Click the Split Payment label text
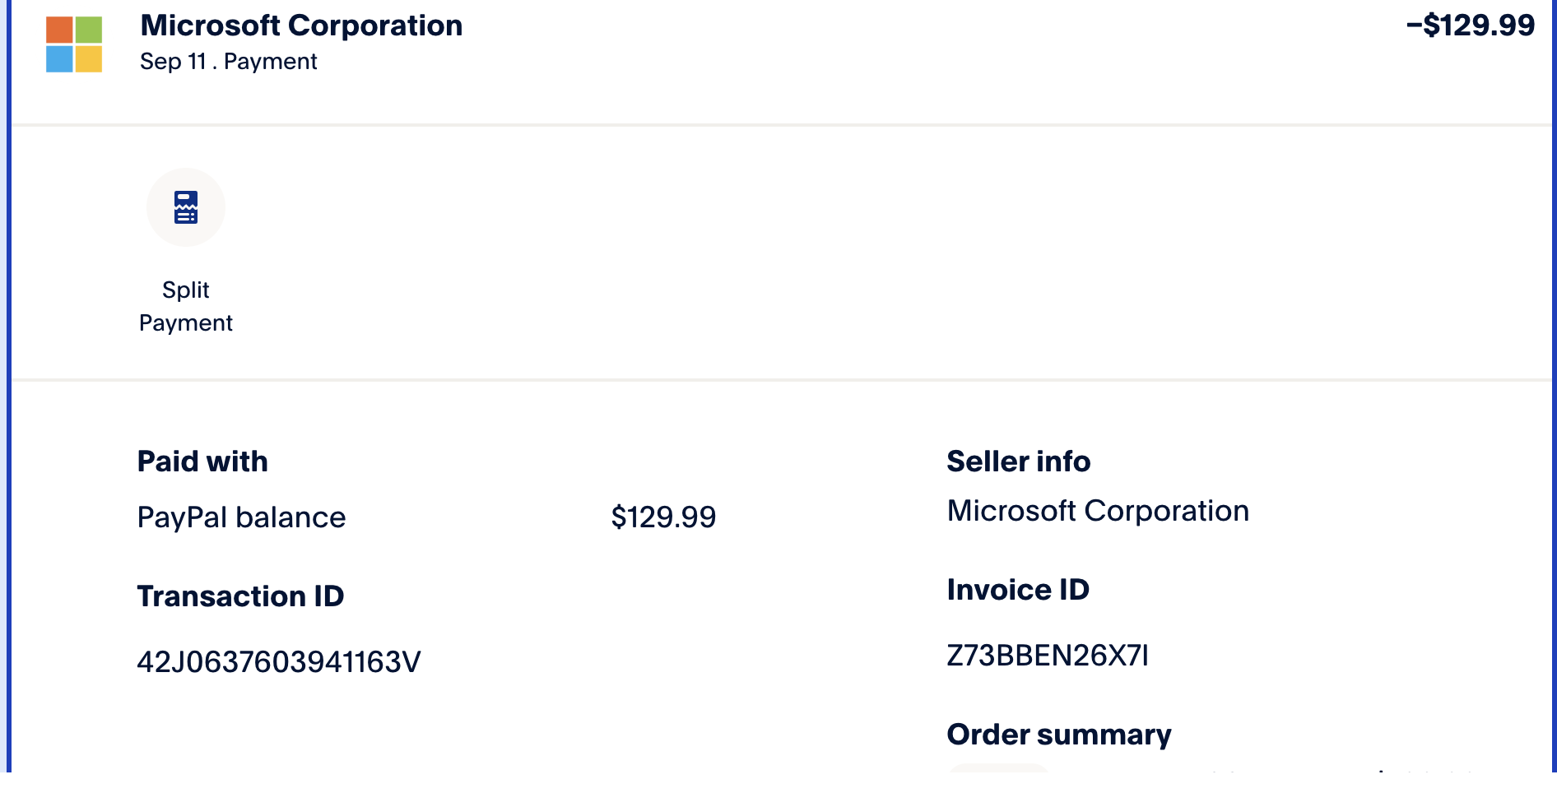1557x793 pixels. (185, 306)
